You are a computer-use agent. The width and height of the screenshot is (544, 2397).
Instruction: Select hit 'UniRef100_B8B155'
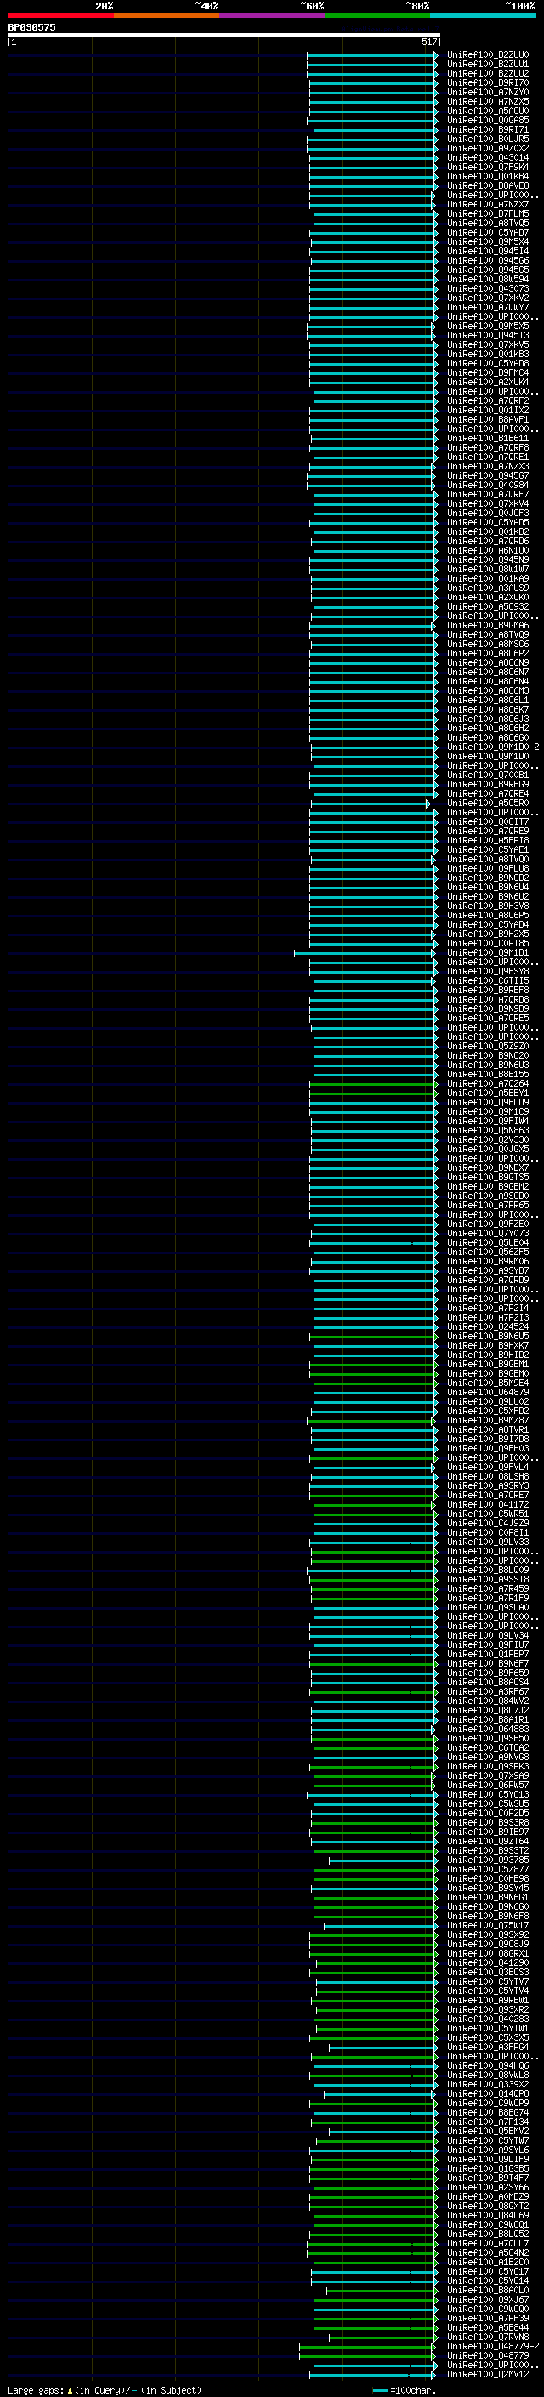487,1075
